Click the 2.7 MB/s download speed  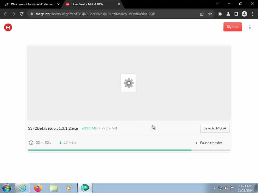70,143
